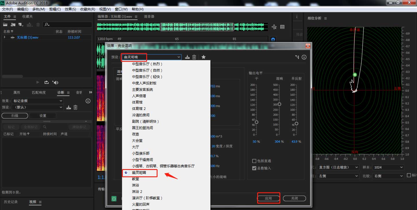Click the 关闭 button in the dialog
This screenshot has height=210, width=417.
coord(294,198)
